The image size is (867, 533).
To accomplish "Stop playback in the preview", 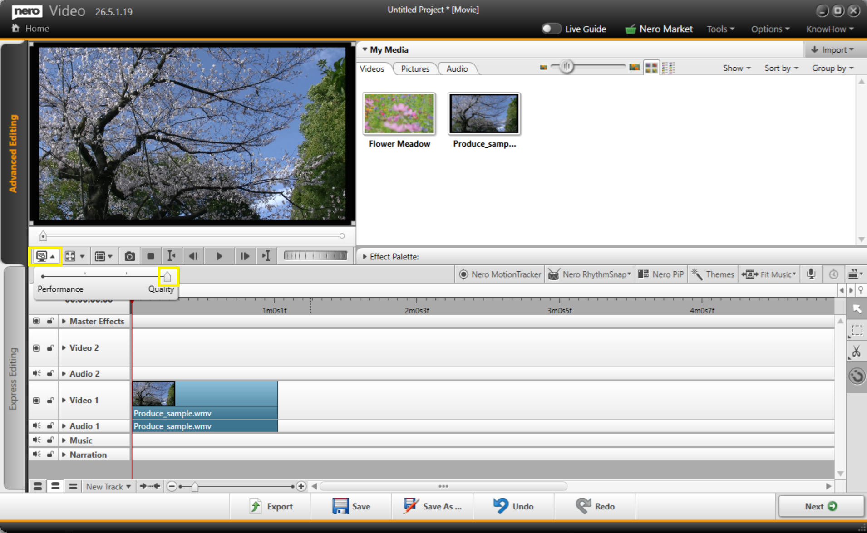I will pos(151,256).
